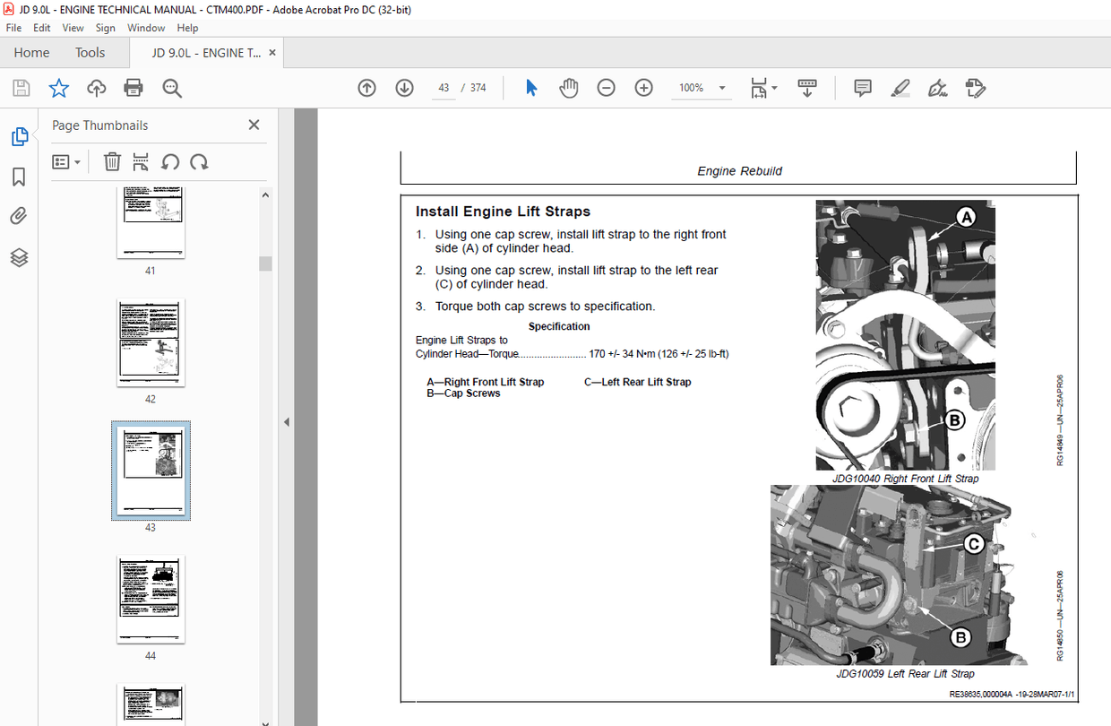Open the thumbnail options dropdown
Screen dimensions: 1111x726
click(x=63, y=161)
